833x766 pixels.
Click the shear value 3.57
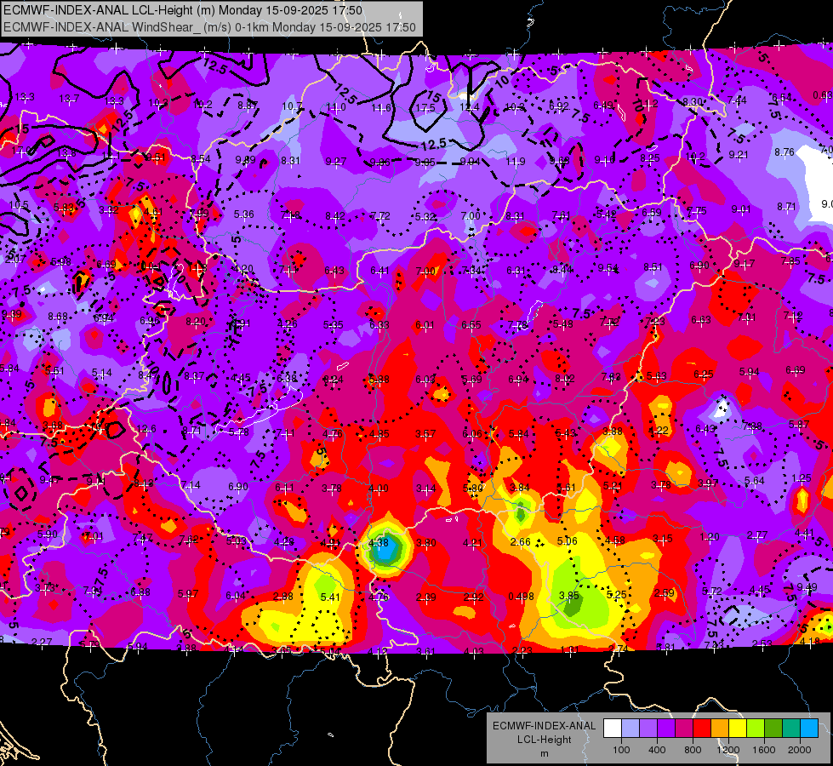tap(425, 434)
